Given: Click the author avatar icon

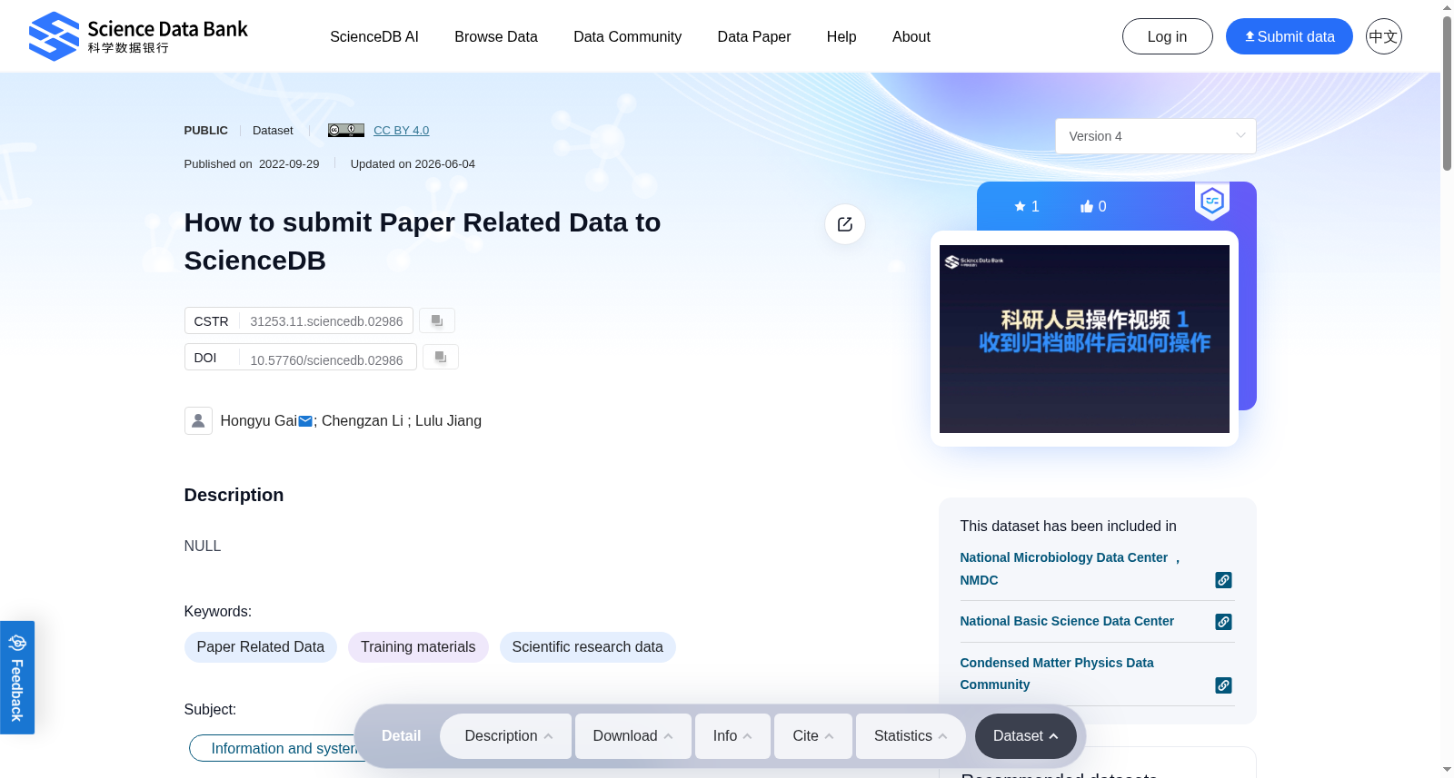Looking at the screenshot, I should (x=198, y=420).
